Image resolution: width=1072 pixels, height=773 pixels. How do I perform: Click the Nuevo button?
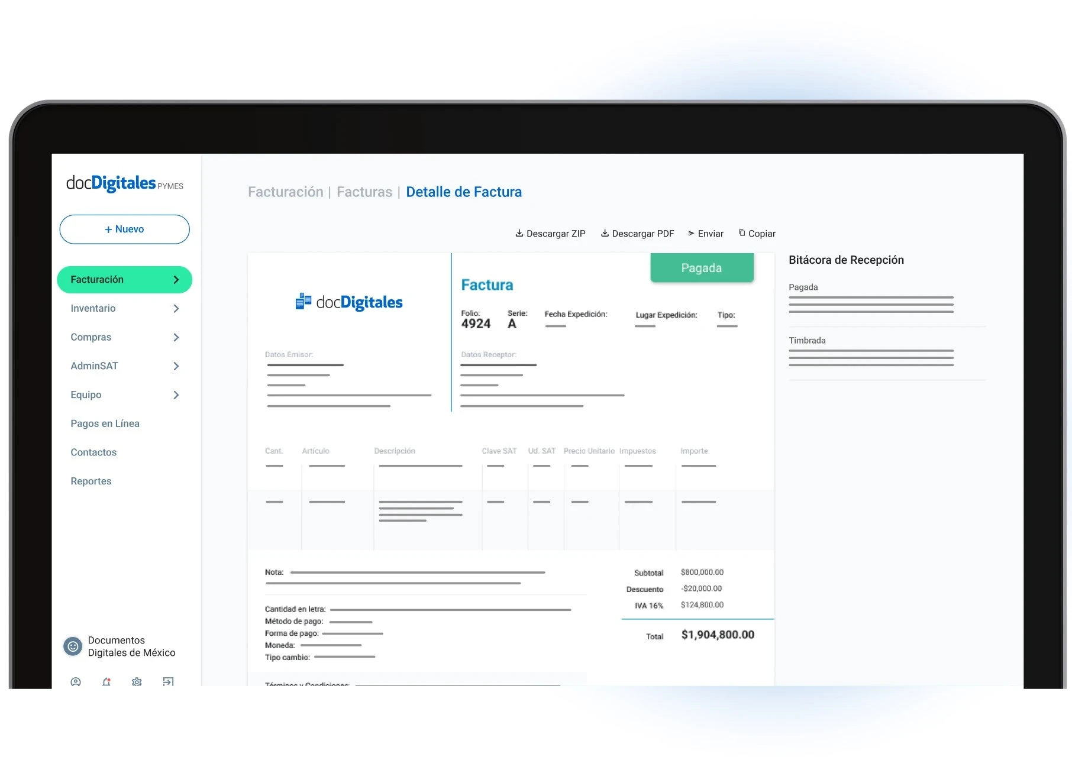pyautogui.click(x=124, y=229)
